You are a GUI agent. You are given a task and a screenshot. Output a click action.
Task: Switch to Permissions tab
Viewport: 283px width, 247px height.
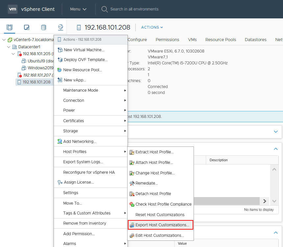[167, 40]
